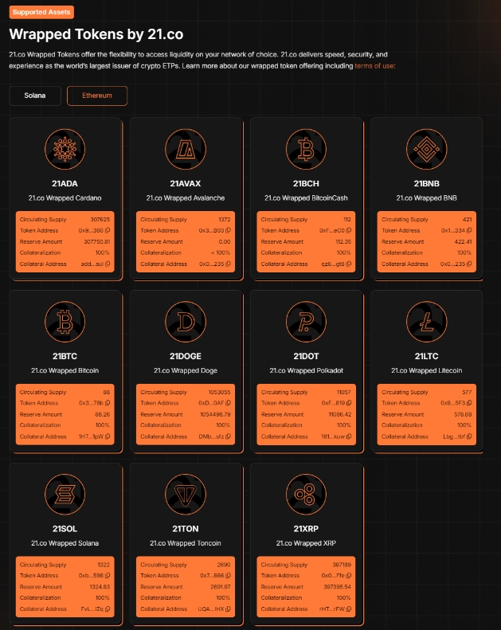Copy the 21BCH collateral address

pyautogui.click(x=349, y=264)
